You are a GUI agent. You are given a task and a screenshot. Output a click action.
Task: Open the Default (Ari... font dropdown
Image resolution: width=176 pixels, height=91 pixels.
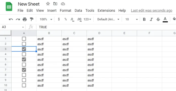(108, 19)
